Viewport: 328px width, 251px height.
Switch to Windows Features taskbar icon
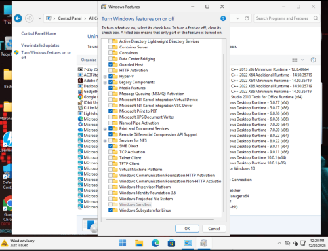pyautogui.click(x=203, y=243)
